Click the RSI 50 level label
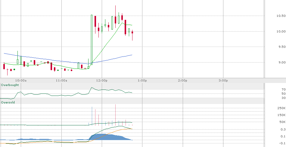The width and height of the screenshot is (286, 147). (x=284, y=93)
